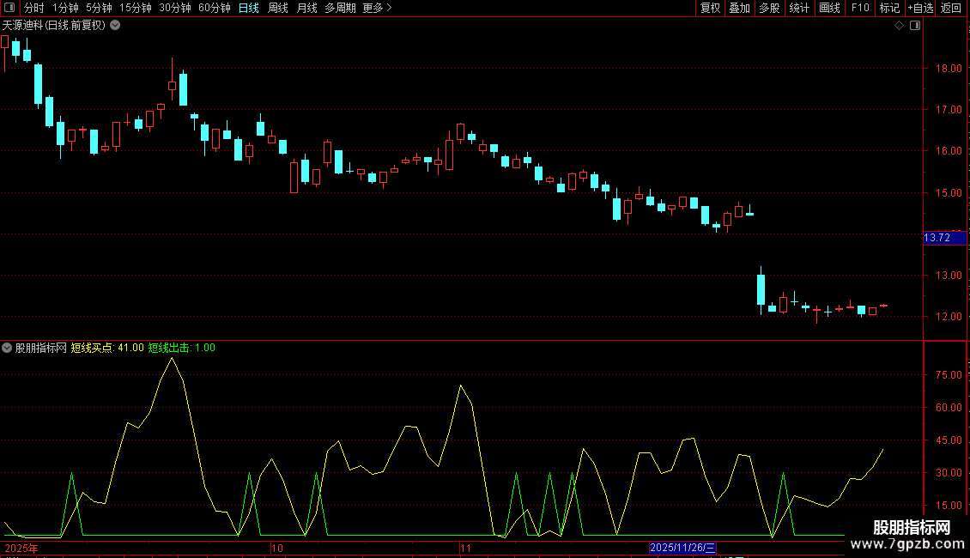The image size is (970, 558).
Task: Open the 画线 drawing tools
Action: [829, 8]
